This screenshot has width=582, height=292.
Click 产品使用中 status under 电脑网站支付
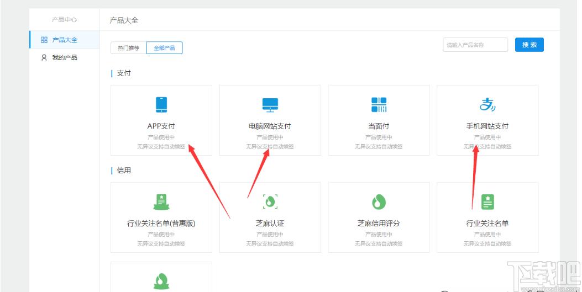[x=270, y=137]
